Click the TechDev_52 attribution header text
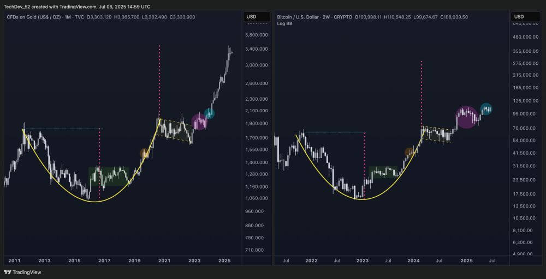The height and width of the screenshot is (279, 546). (x=77, y=7)
